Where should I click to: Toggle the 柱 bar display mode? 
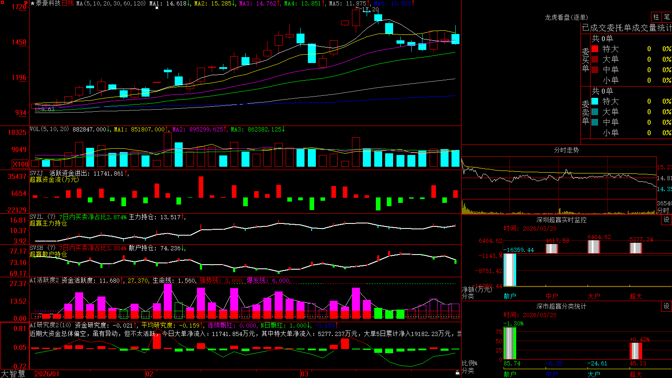tap(656, 17)
